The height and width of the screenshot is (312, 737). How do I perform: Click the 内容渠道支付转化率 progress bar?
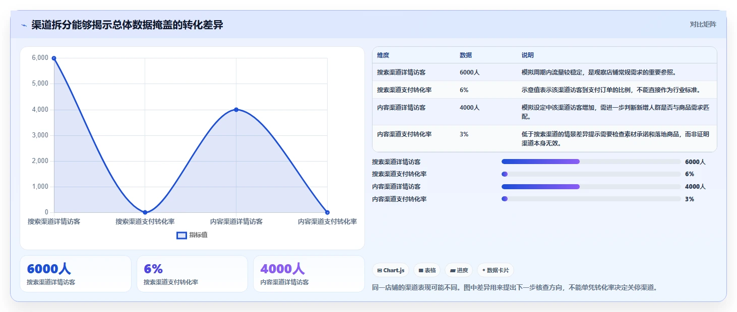(591, 199)
